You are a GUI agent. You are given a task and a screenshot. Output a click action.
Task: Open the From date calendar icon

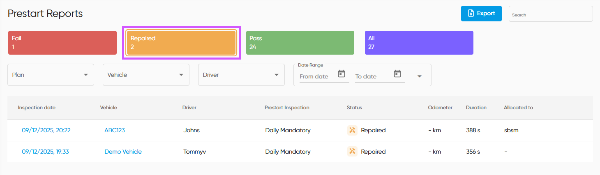coord(341,74)
